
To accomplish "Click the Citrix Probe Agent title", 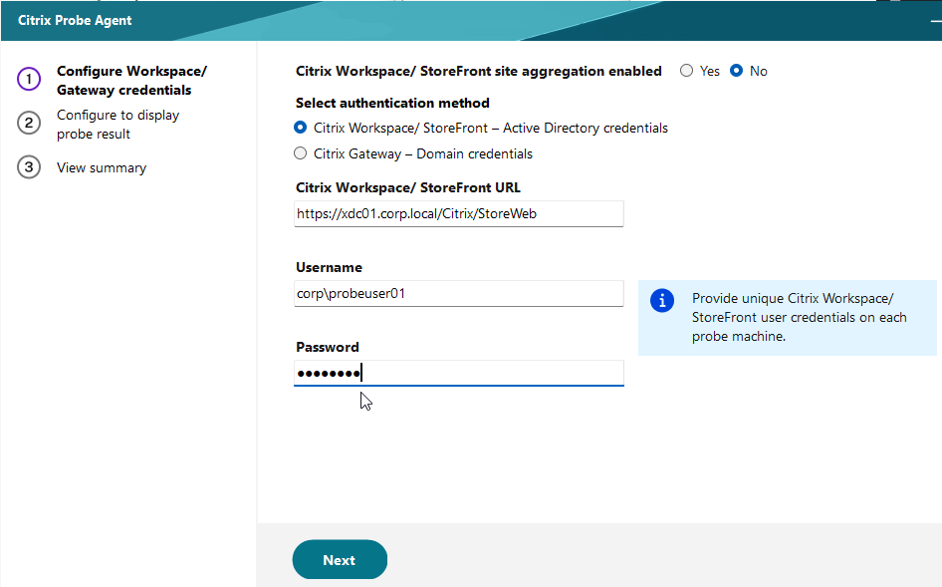I will tap(75, 21).
